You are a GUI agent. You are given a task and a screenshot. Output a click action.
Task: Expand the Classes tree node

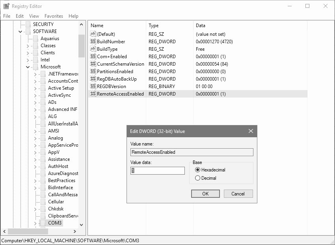click(x=28, y=45)
